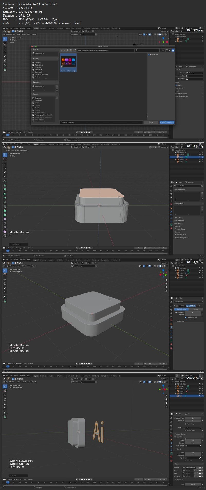Open the Render menu in the 00:04:45 frame
Image resolution: width=206 pixels, height=490 pixels.
click(x=16, y=144)
